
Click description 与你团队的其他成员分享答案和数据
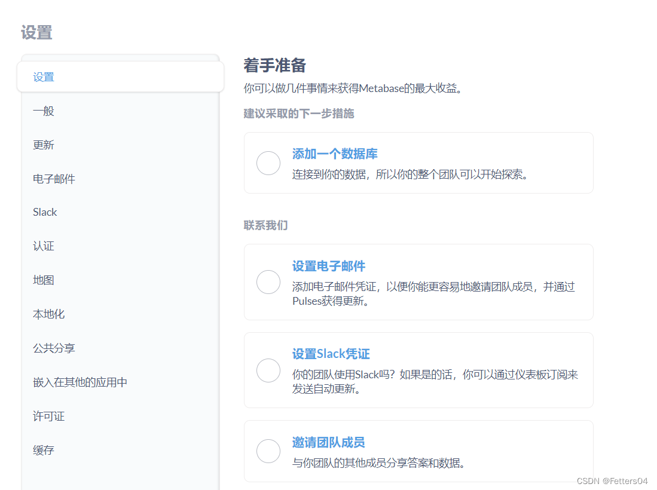point(378,463)
